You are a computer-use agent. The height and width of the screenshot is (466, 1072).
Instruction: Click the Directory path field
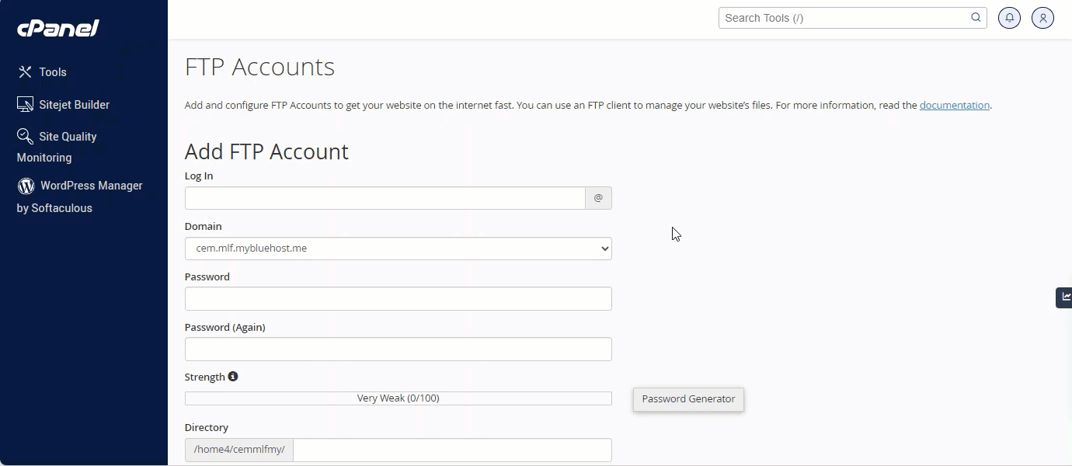[452, 450]
